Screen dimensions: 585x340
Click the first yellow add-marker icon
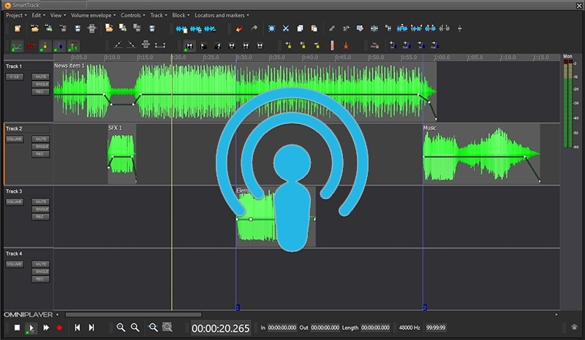tap(288, 45)
